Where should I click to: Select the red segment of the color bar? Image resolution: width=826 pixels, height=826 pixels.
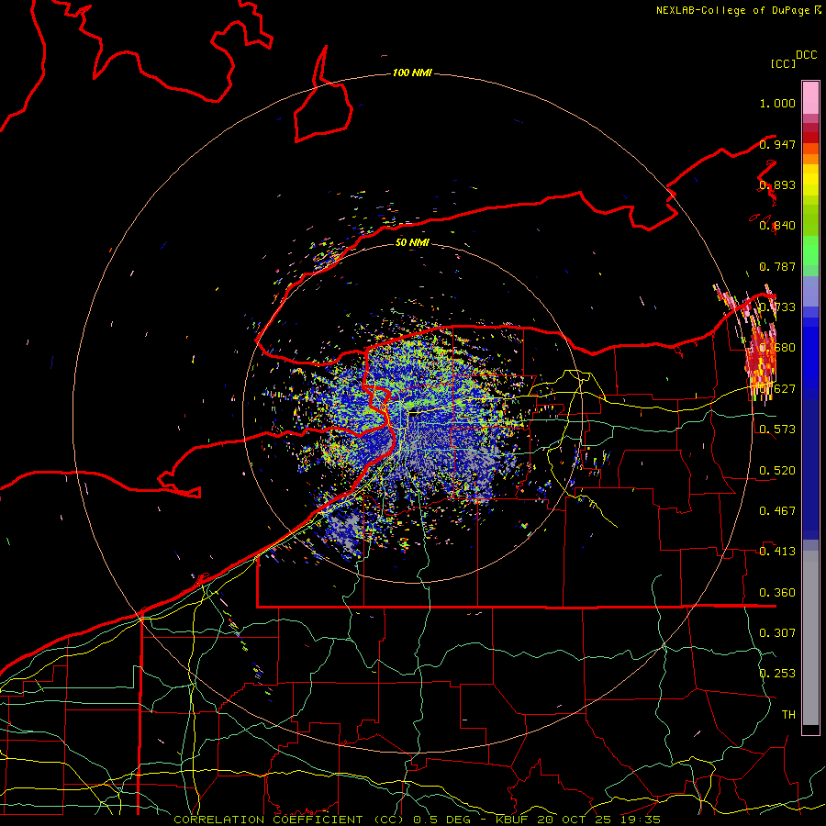coord(810,137)
